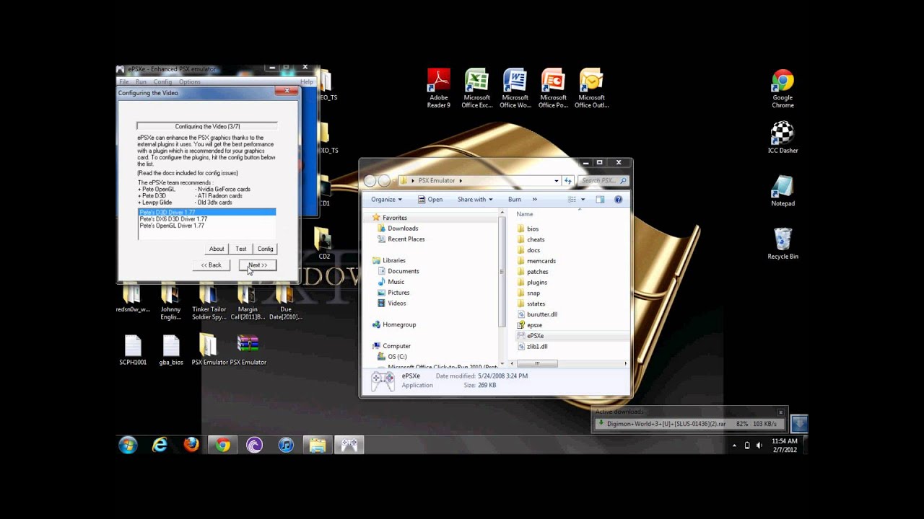Select Pete's OpenGL Driver 1.77
The width and height of the screenshot is (924, 519).
pyautogui.click(x=206, y=226)
